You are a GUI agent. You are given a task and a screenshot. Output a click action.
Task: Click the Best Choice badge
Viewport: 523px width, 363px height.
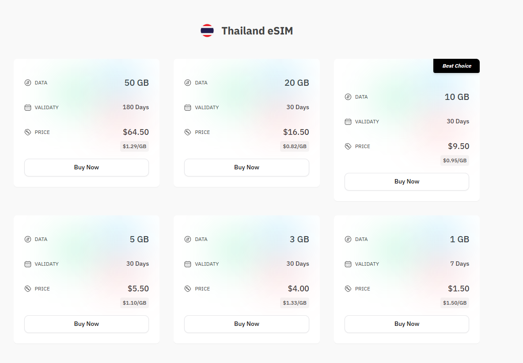456,65
